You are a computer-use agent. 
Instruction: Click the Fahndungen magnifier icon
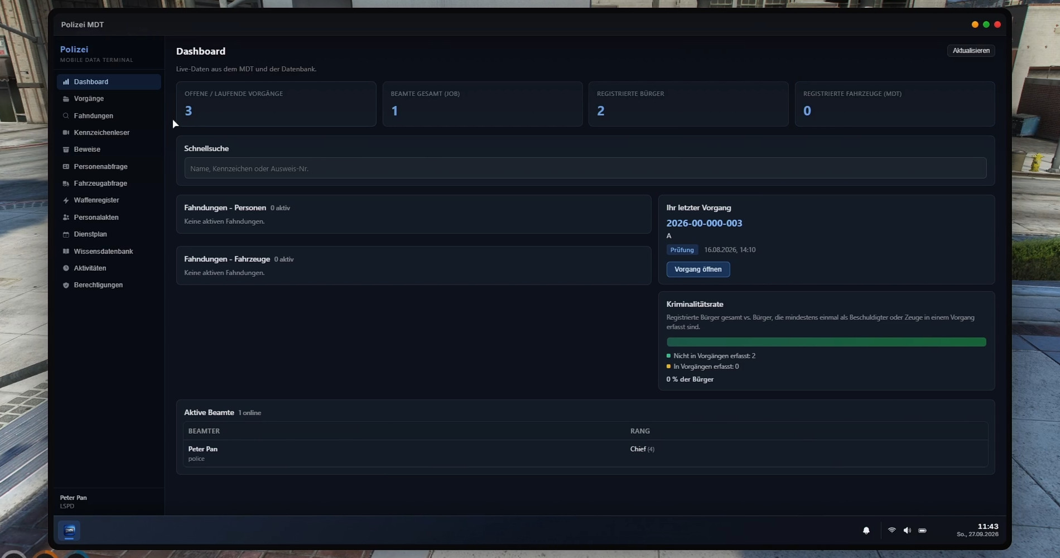[x=66, y=116]
